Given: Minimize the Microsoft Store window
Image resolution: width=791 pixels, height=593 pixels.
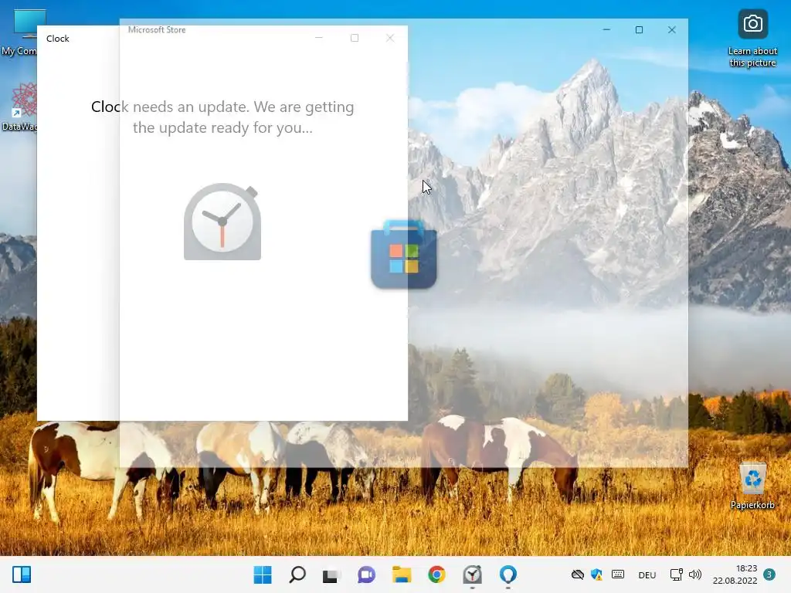Looking at the screenshot, I should tap(607, 30).
